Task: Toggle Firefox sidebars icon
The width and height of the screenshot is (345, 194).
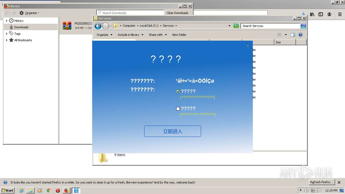Action: click(x=321, y=14)
